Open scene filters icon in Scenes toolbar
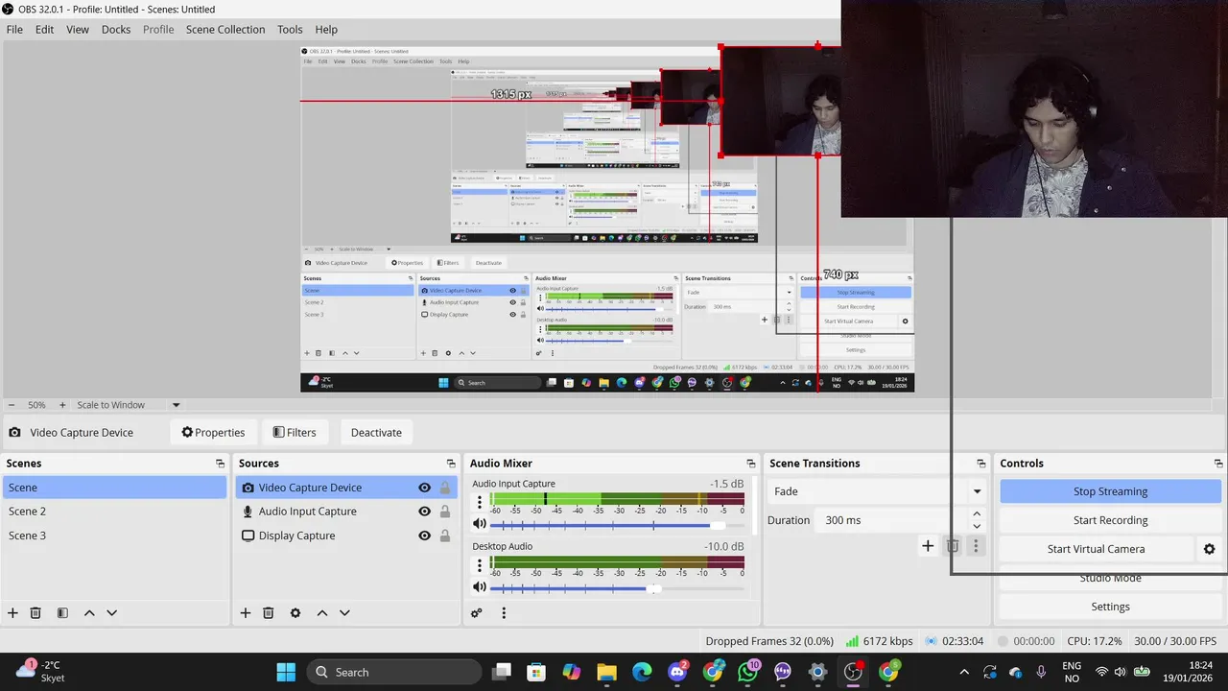 pos(62,613)
